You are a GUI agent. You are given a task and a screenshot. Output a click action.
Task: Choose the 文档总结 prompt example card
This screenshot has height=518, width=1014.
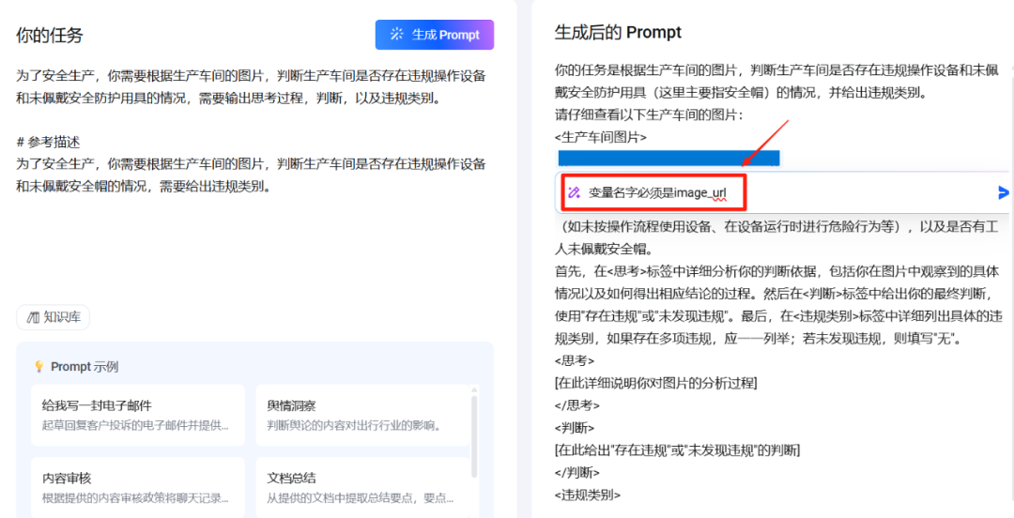pos(362,487)
